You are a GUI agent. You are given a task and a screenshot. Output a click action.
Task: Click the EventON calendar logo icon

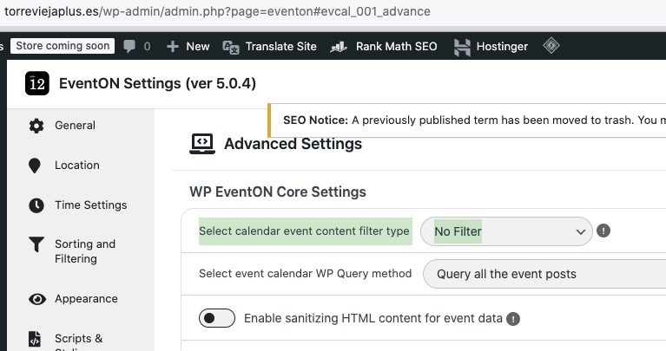tap(37, 83)
